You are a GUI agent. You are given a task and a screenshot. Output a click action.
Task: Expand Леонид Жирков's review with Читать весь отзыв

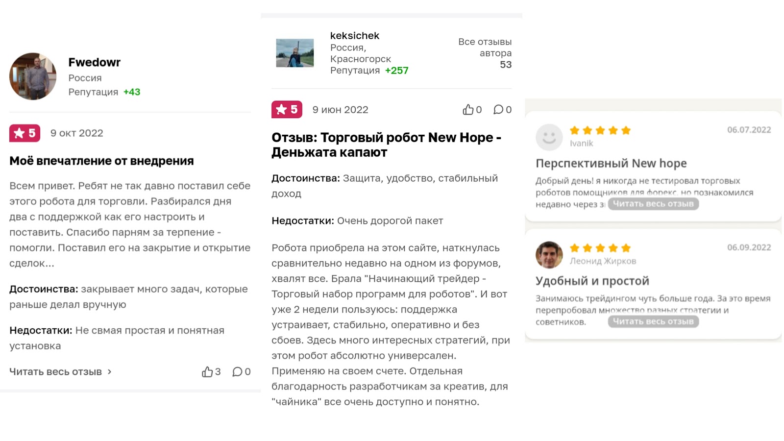click(653, 321)
